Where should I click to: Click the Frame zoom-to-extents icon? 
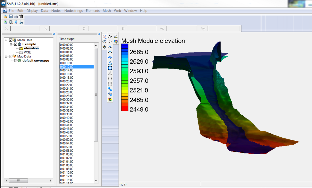coord(11,22)
